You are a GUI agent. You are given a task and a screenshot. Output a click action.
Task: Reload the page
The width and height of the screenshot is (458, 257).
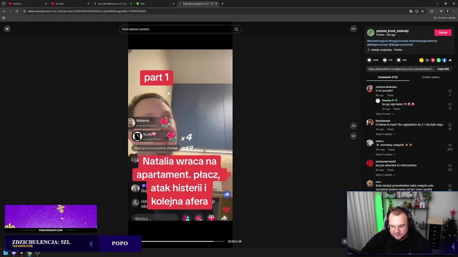16,11
